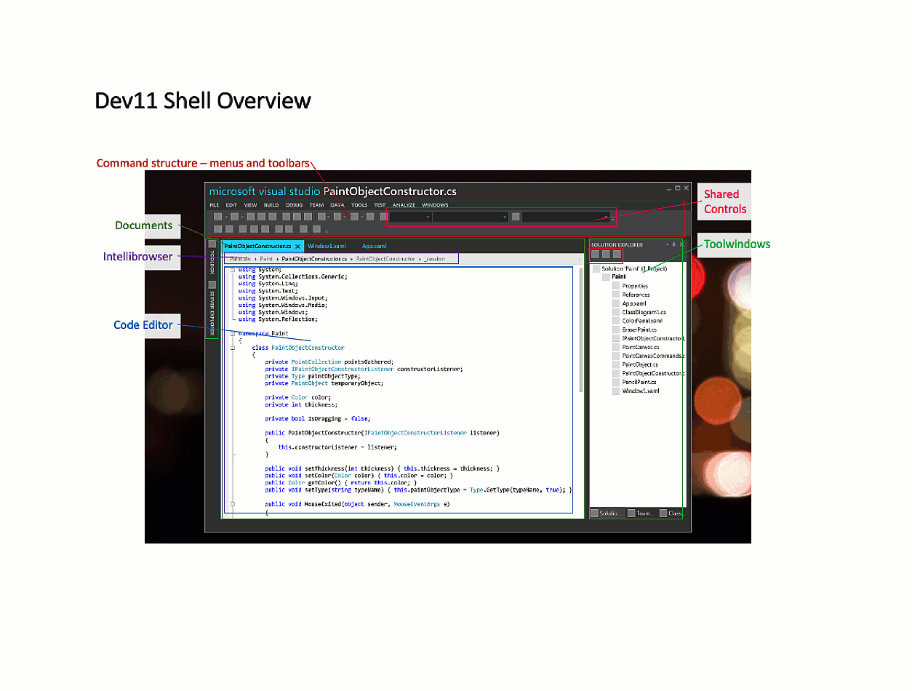Click 'this.constructorListener = listener;' code line
This screenshot has width=912, height=691.
tap(337, 447)
